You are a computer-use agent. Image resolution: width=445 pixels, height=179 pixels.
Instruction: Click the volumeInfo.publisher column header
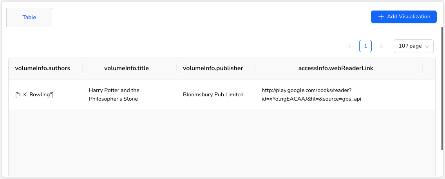(x=213, y=69)
